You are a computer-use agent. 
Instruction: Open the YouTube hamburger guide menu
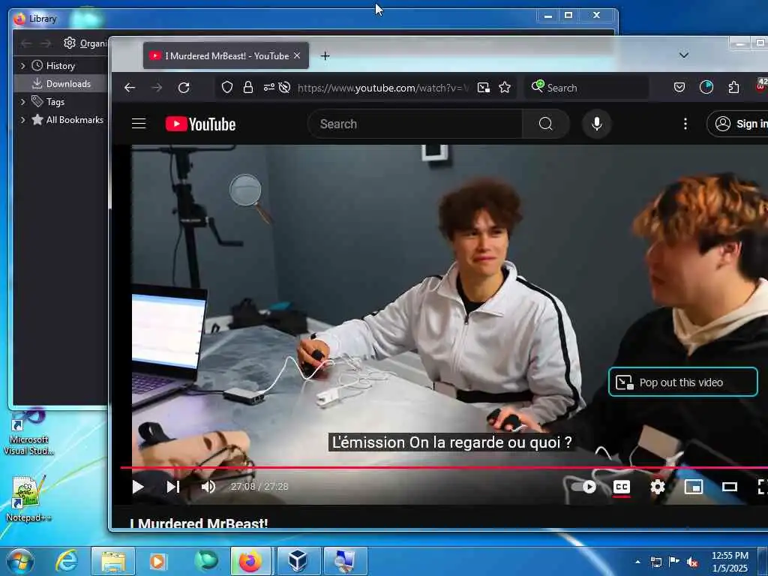(139, 124)
